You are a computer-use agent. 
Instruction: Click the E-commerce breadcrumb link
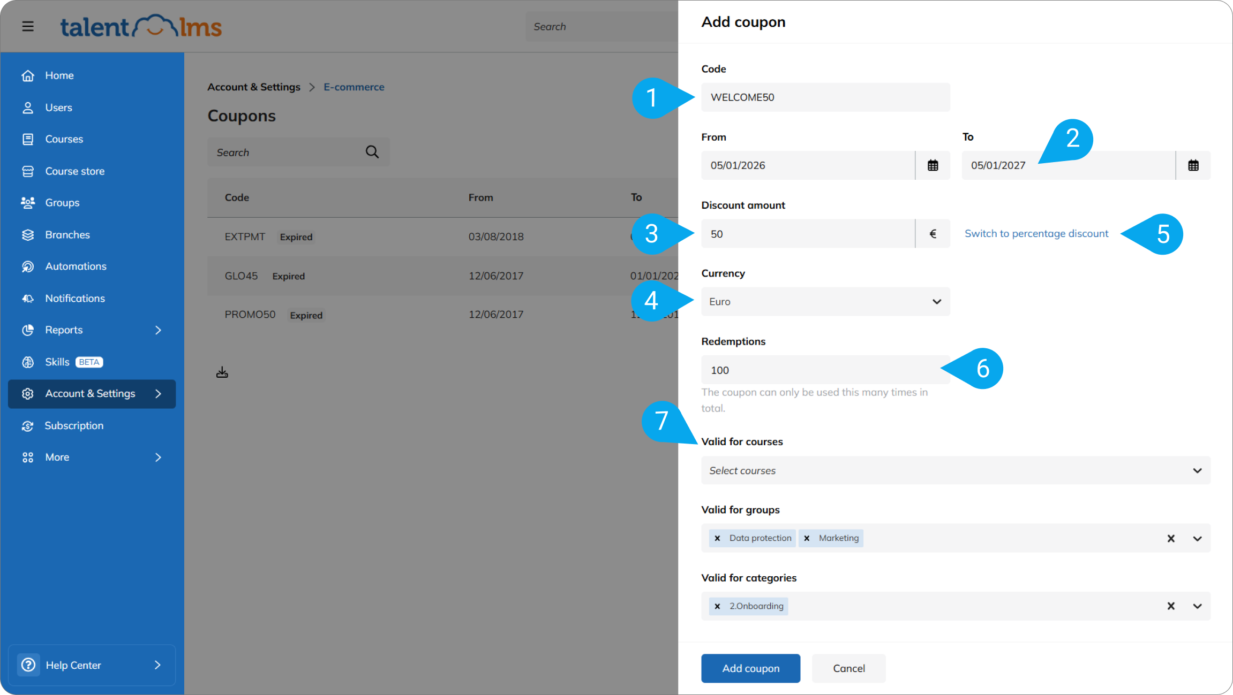point(354,87)
